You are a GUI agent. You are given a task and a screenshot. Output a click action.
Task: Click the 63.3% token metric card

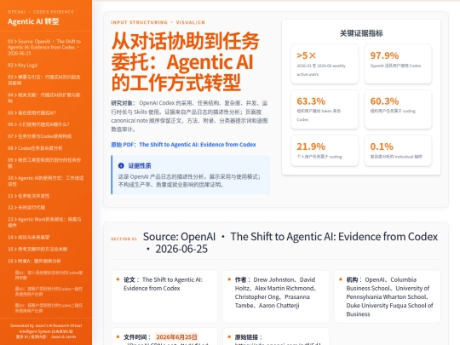tap(325, 109)
